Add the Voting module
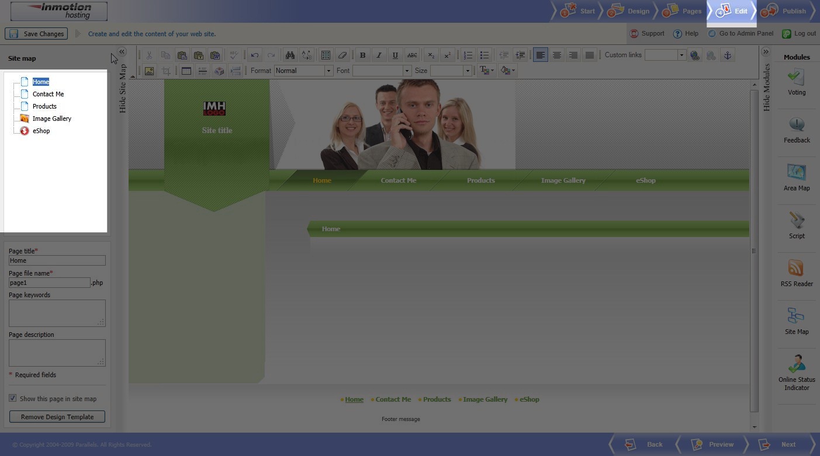 click(797, 82)
